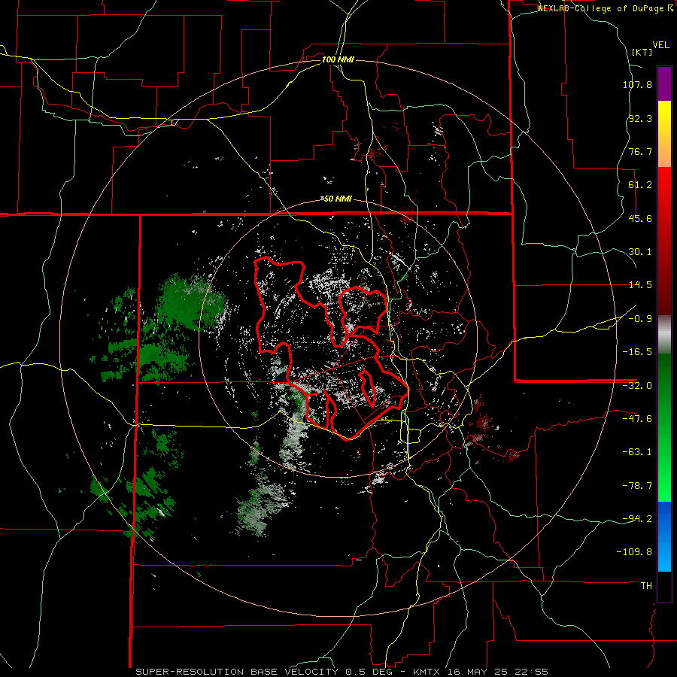
Task: Click the gray near-zero segment of color bar
Action: pyautogui.click(x=664, y=334)
